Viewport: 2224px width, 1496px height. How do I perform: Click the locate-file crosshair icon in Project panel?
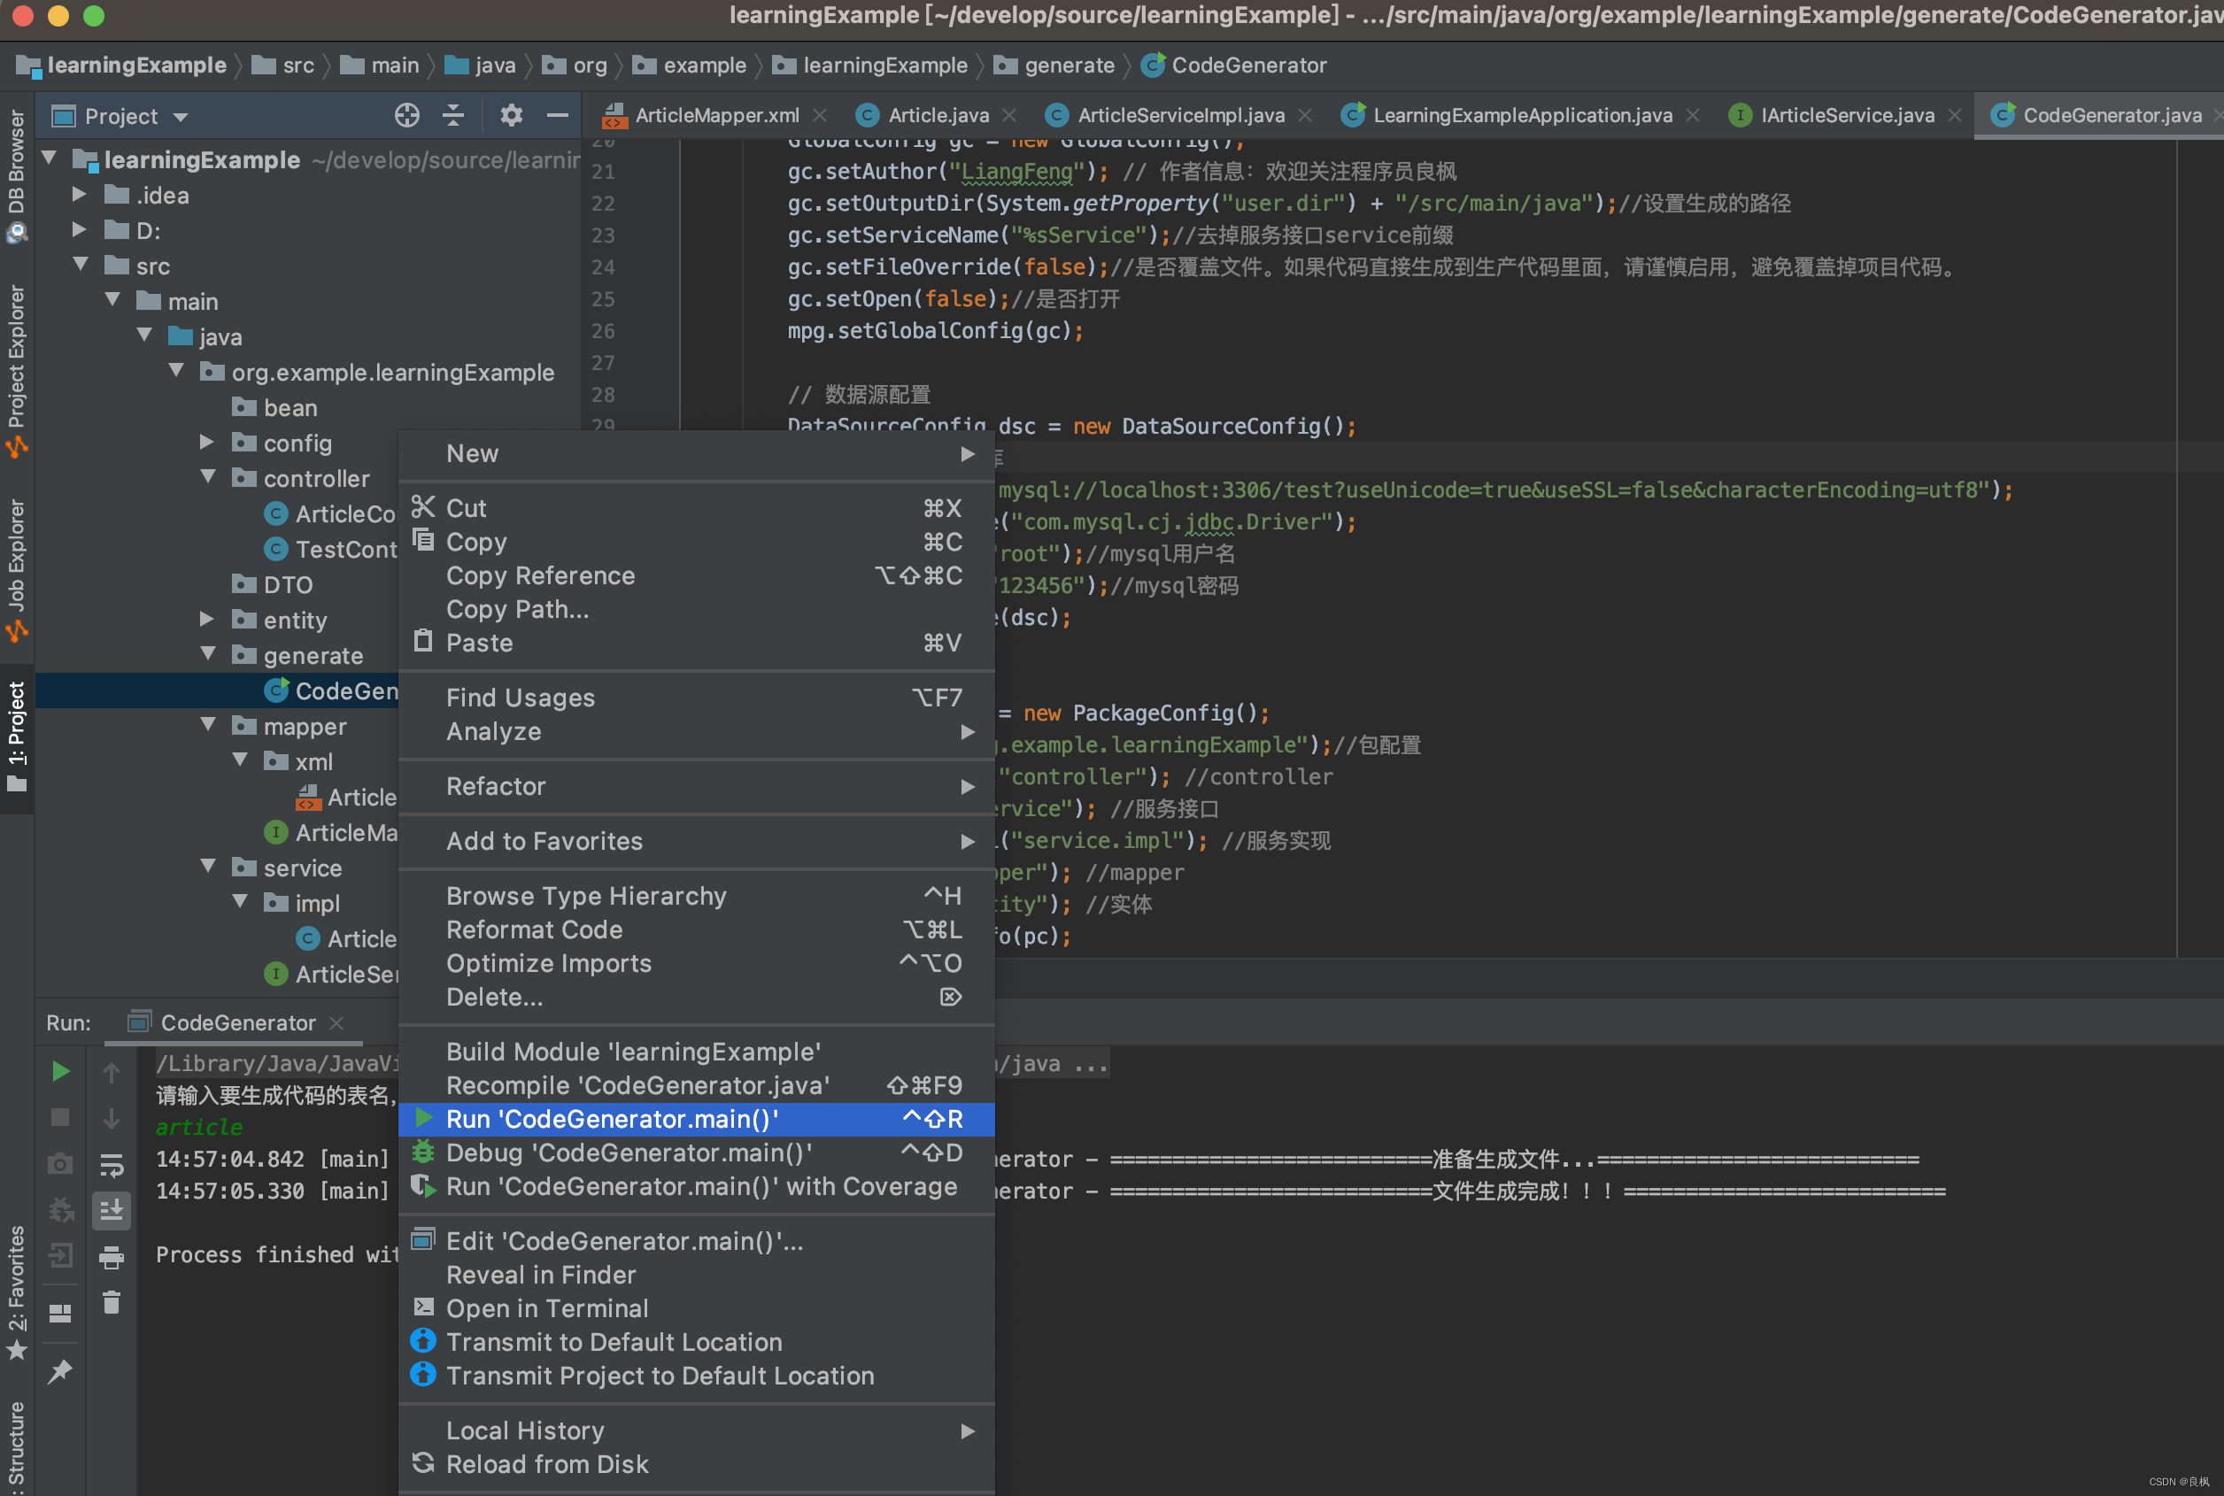click(x=406, y=116)
